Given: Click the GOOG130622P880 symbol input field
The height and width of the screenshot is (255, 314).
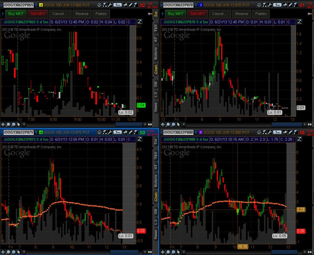Looking at the screenshot, I should tap(178, 132).
